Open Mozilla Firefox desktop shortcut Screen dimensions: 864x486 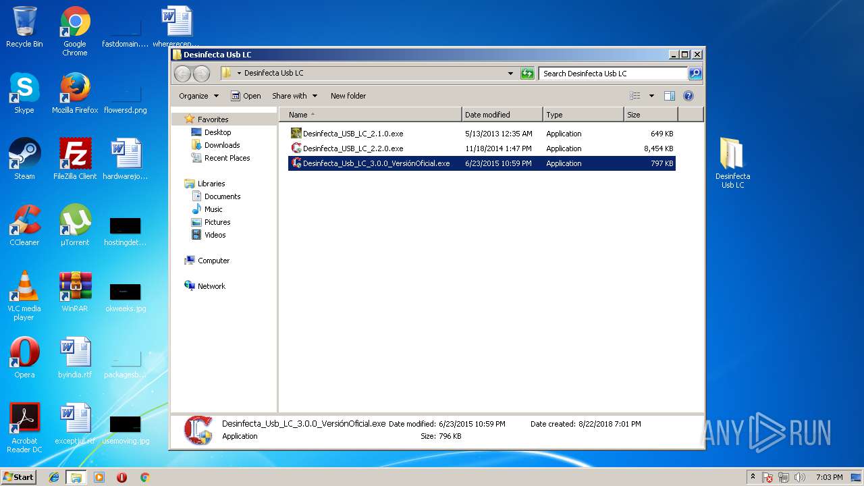click(x=75, y=93)
